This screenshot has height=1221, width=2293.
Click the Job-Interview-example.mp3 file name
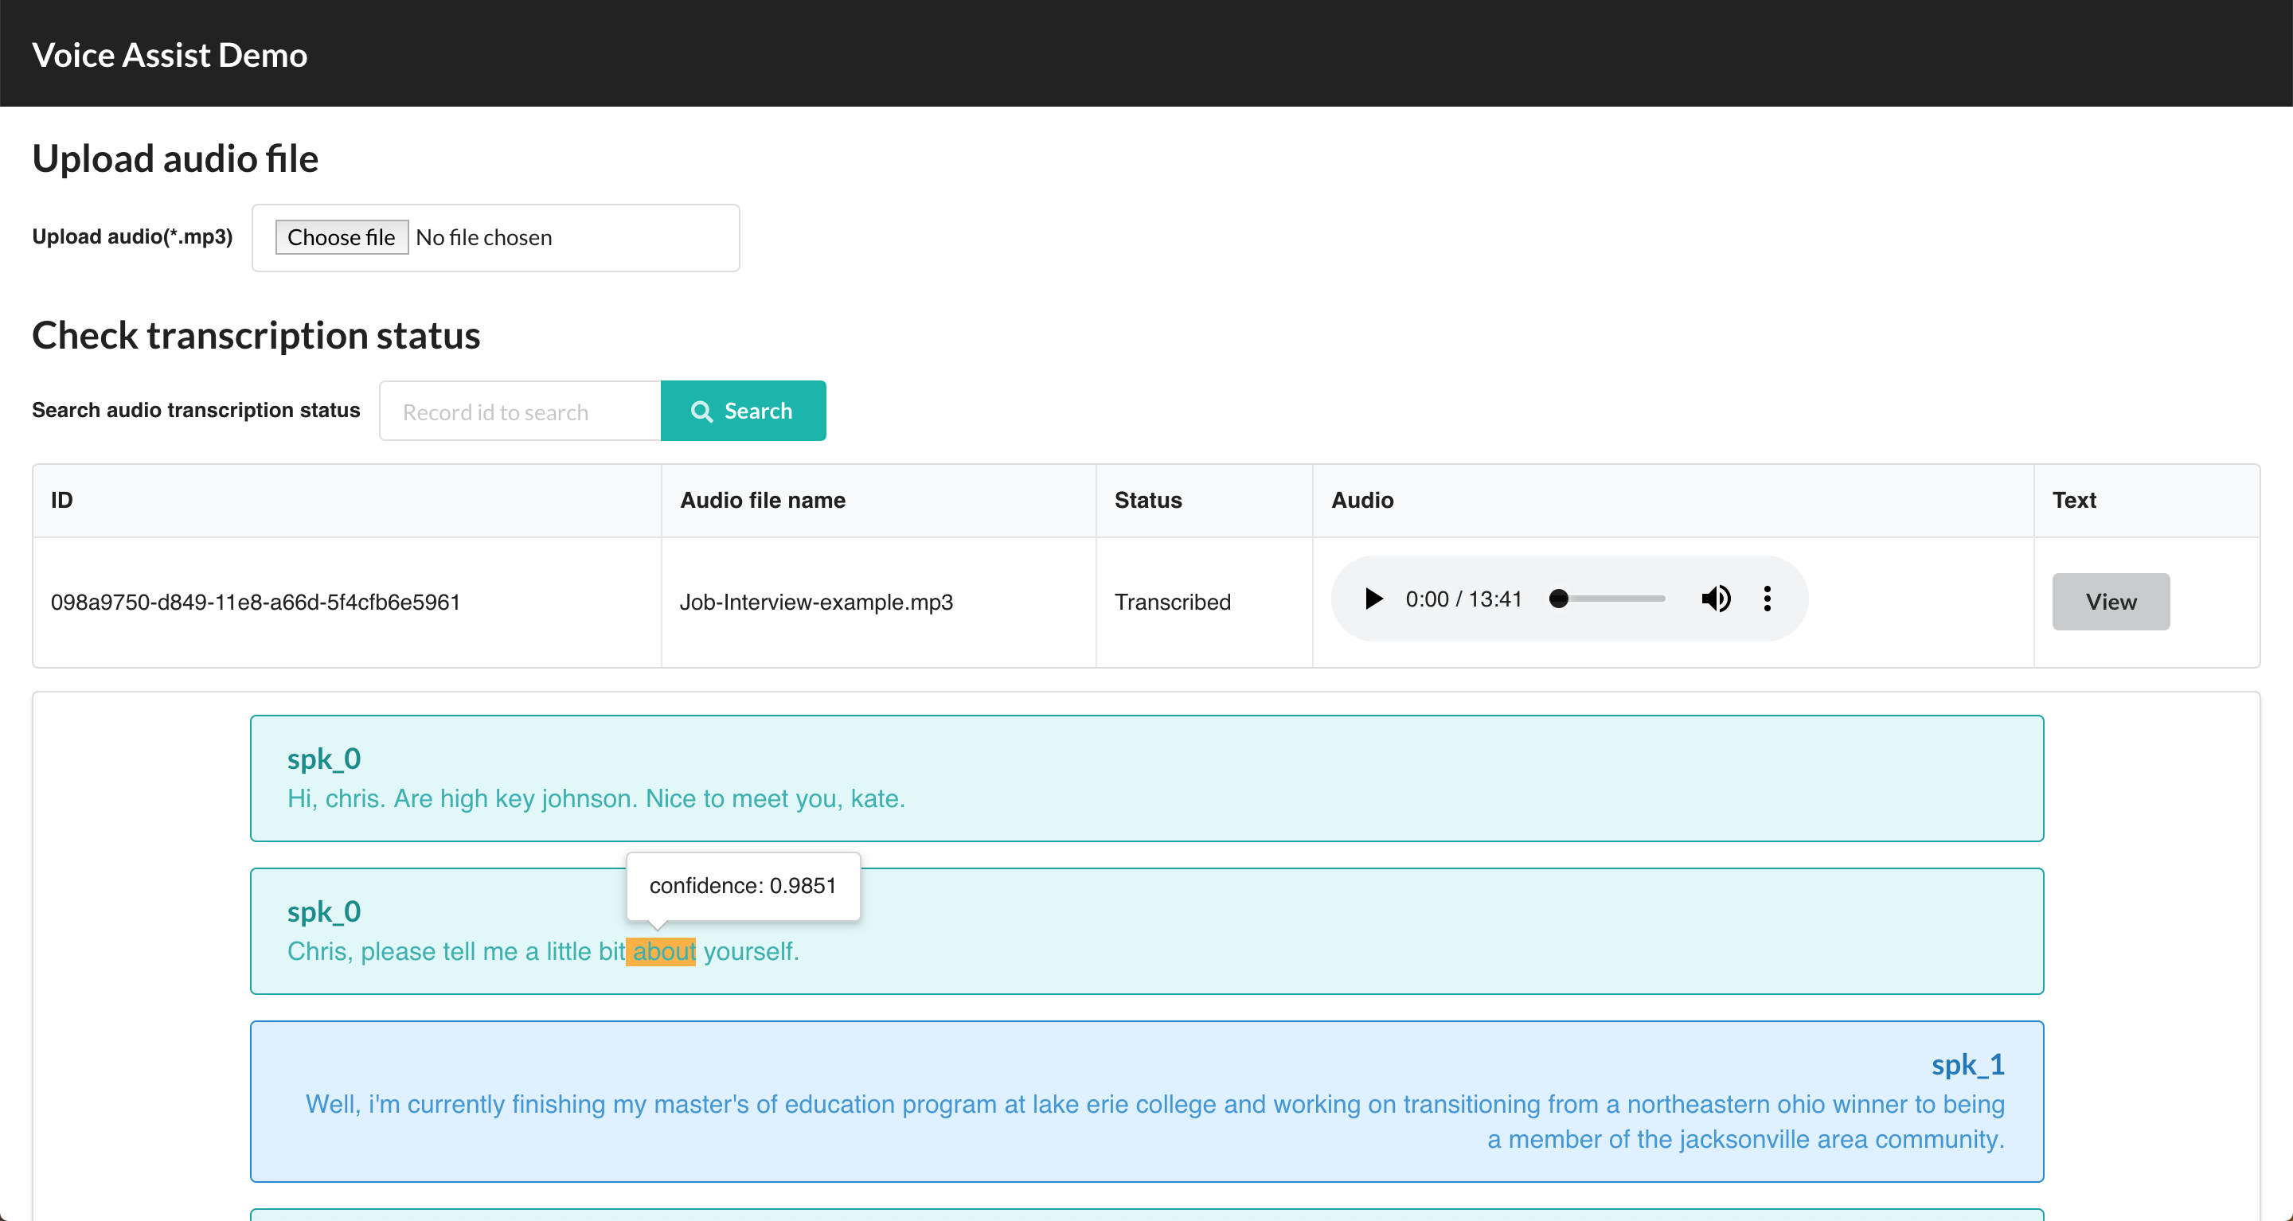click(x=815, y=603)
